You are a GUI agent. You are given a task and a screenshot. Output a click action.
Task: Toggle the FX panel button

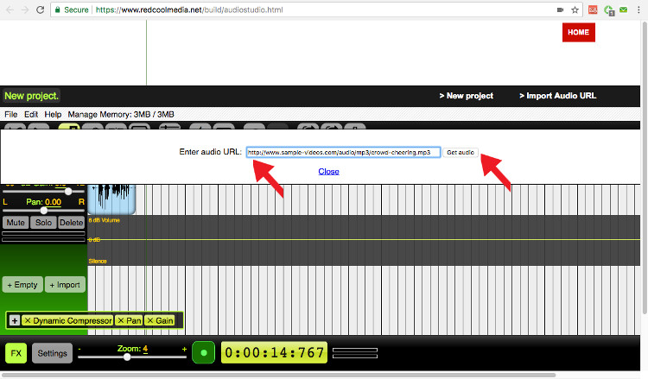[16, 353]
